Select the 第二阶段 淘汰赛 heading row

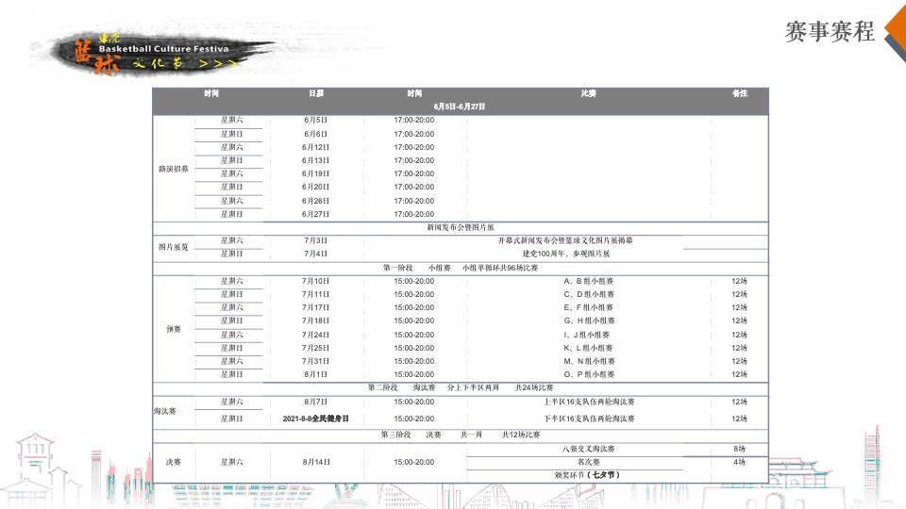(x=461, y=387)
